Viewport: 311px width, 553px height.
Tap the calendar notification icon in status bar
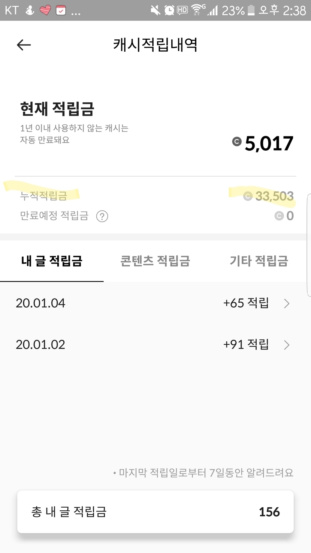[x=61, y=10]
